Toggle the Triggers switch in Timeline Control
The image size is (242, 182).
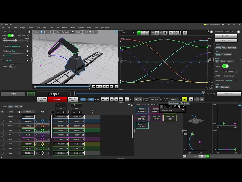tap(225, 66)
